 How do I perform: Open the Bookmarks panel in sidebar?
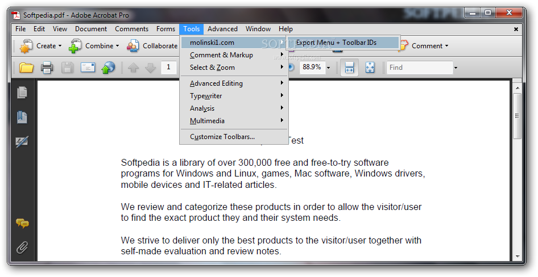pyautogui.click(x=22, y=117)
